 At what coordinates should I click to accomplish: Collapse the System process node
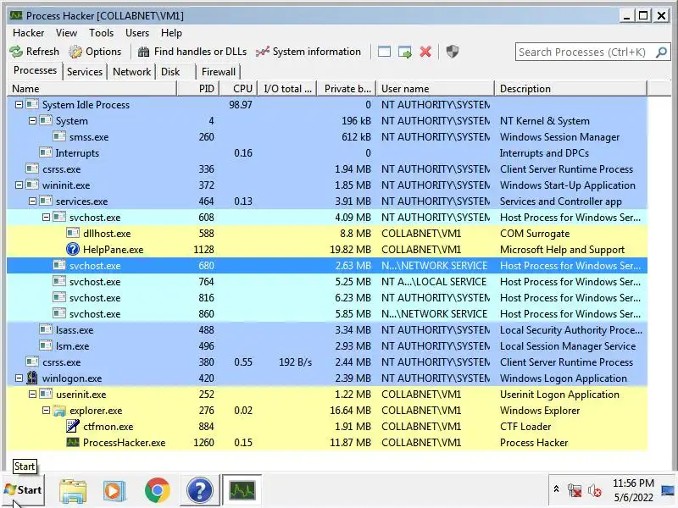[x=32, y=120]
